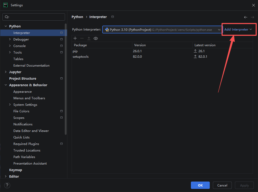Expand the System Settings node
258x192 pixels.
pos(10,104)
